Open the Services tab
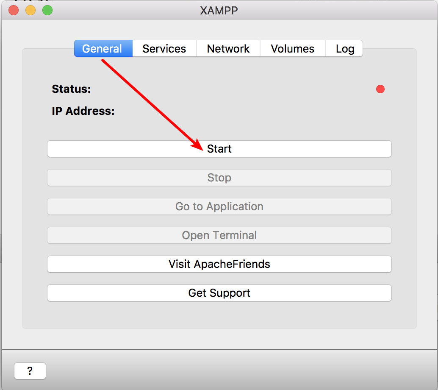 164,49
